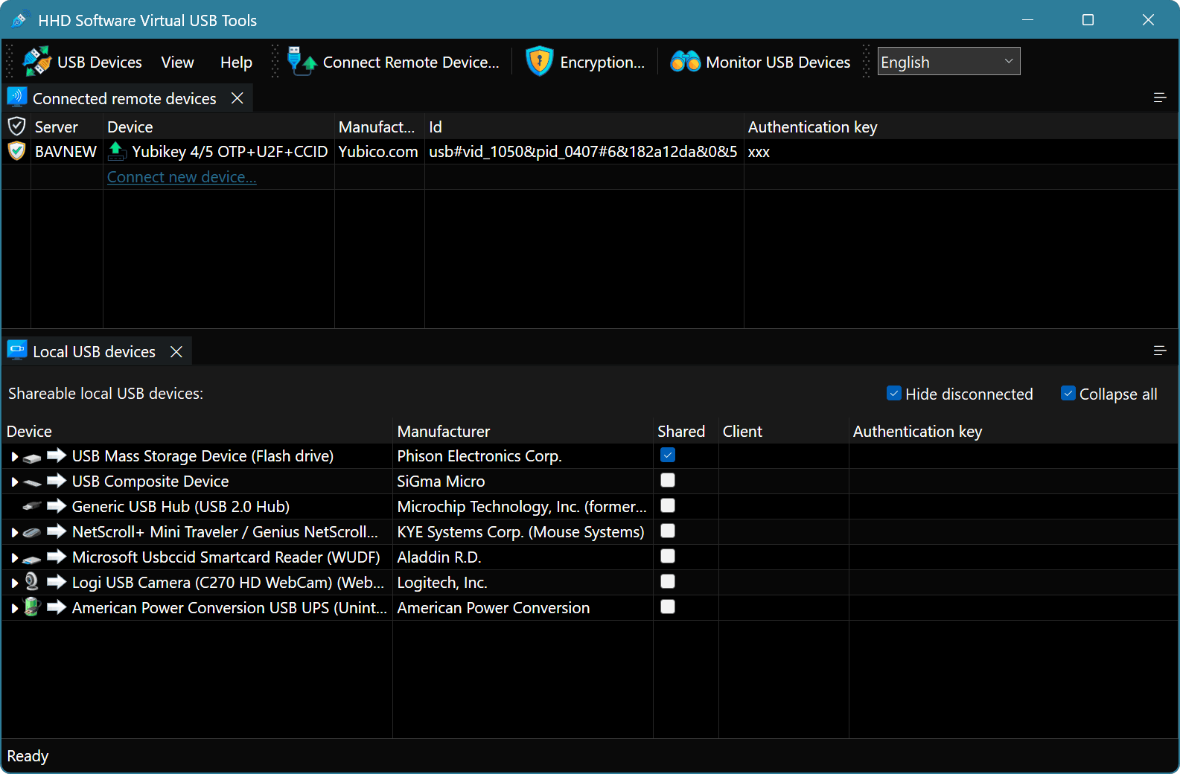Open the USB Devices menu

(x=82, y=63)
